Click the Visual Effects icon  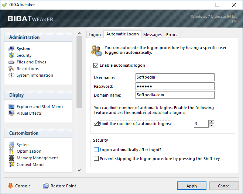[x=11, y=113]
